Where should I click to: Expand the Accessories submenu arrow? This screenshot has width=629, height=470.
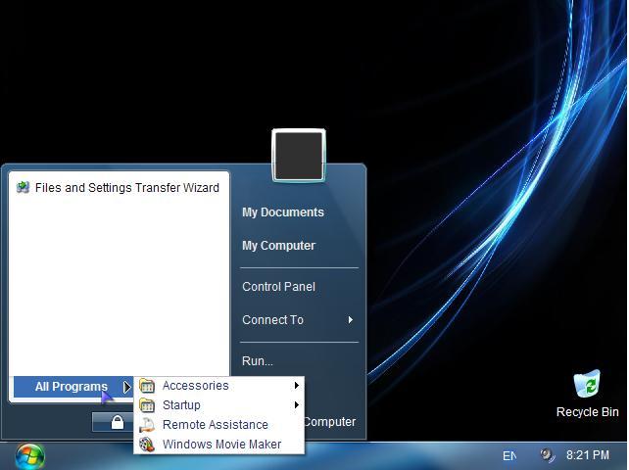297,386
